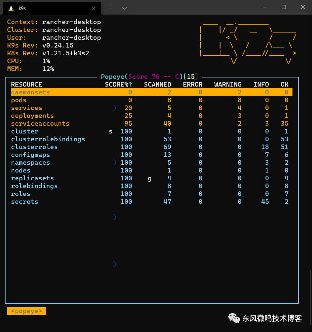This screenshot has height=332, width=312.
Task: Select the ERROR column header
Action: (193, 85)
